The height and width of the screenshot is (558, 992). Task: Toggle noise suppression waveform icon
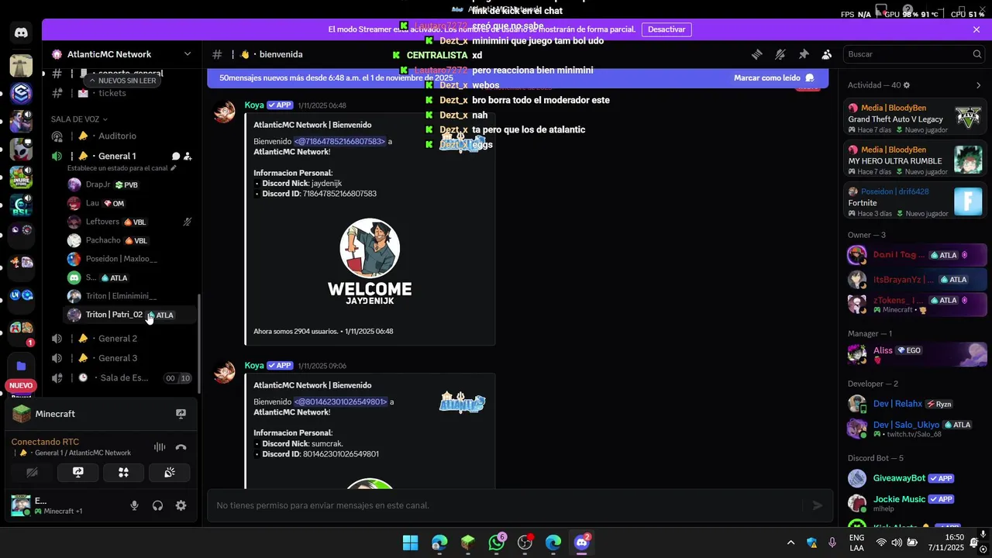click(x=160, y=447)
